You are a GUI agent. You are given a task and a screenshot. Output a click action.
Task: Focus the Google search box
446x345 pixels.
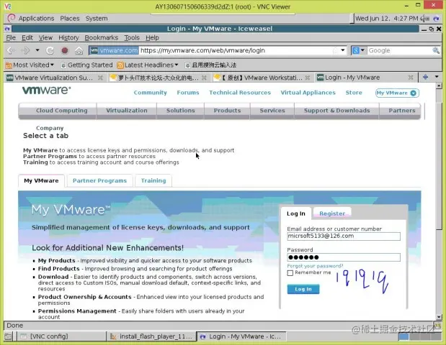399,50
